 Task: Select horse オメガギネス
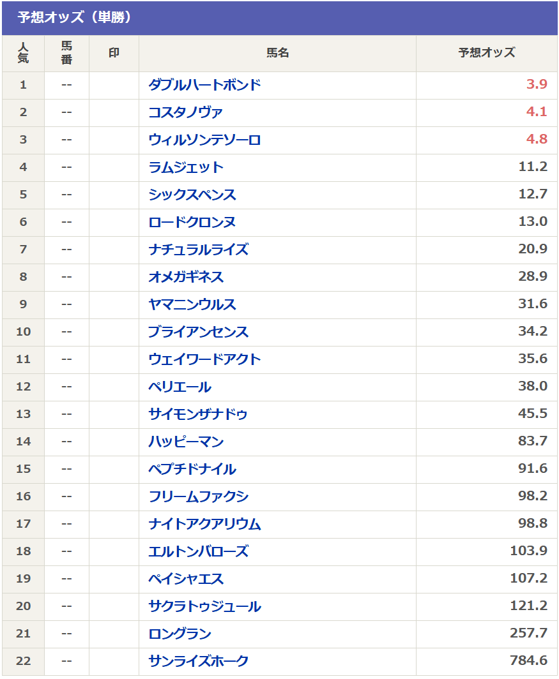(186, 277)
